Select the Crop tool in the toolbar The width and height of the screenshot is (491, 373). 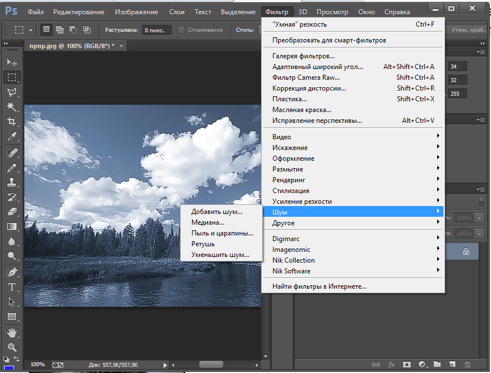pos(11,121)
